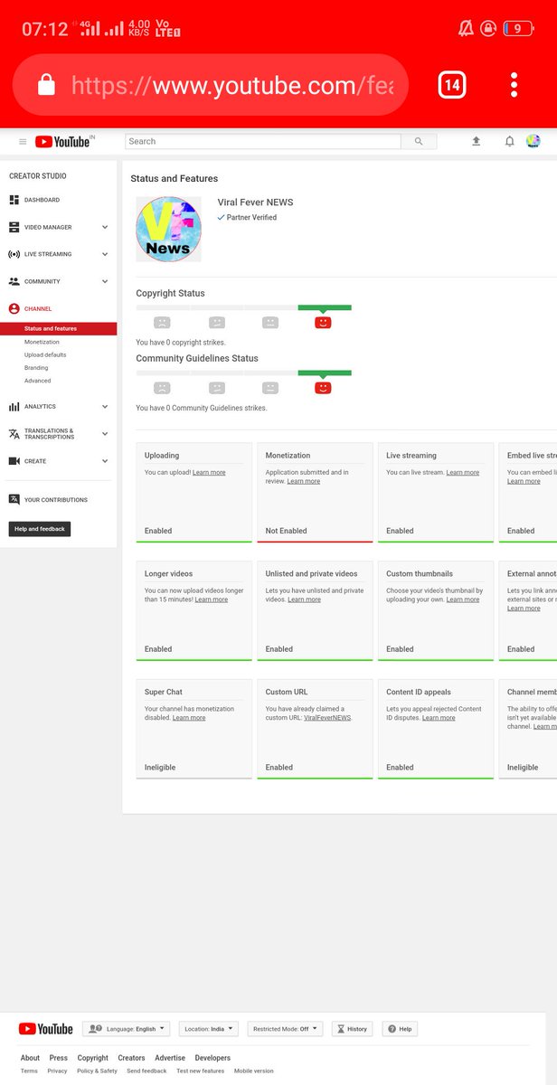Click Learn more in Monetization card

303,481
